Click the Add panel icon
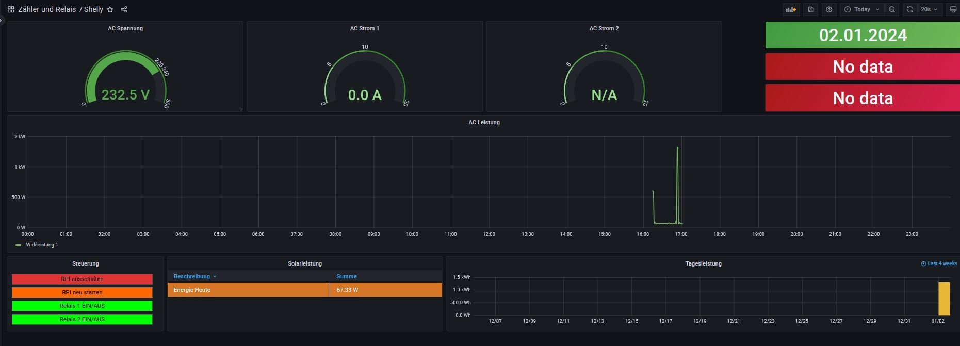Screen dimensions: 960x346 pos(790,9)
